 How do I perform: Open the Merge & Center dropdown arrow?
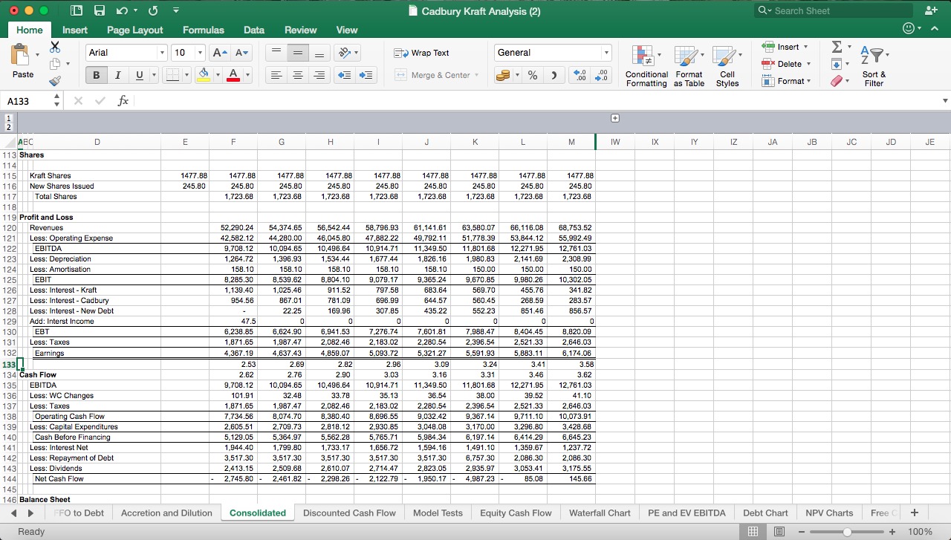476,75
